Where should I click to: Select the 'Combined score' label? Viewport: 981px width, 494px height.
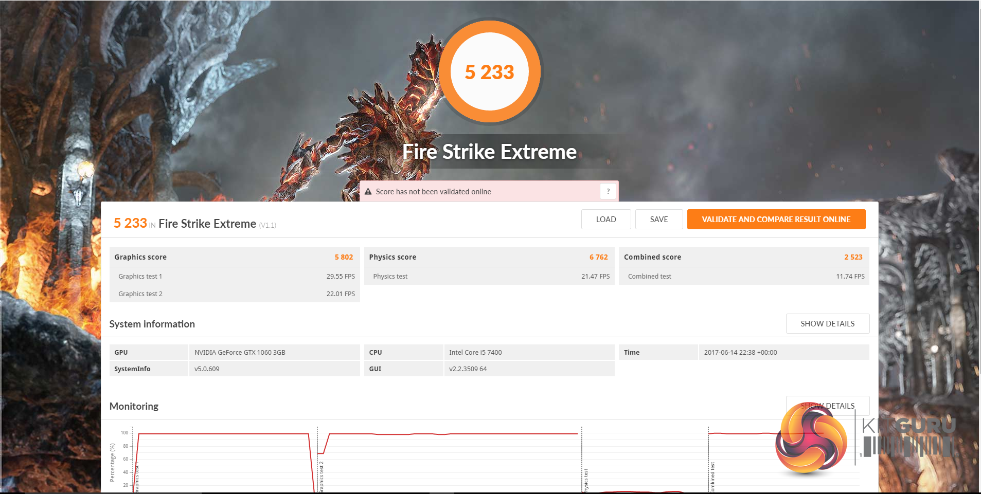click(x=652, y=257)
